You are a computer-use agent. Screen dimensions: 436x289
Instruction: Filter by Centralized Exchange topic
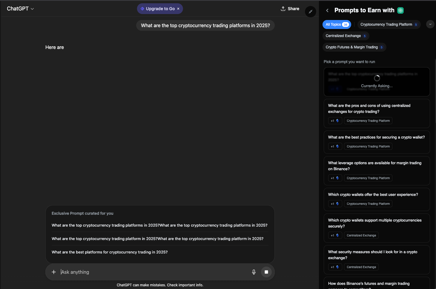(x=346, y=36)
